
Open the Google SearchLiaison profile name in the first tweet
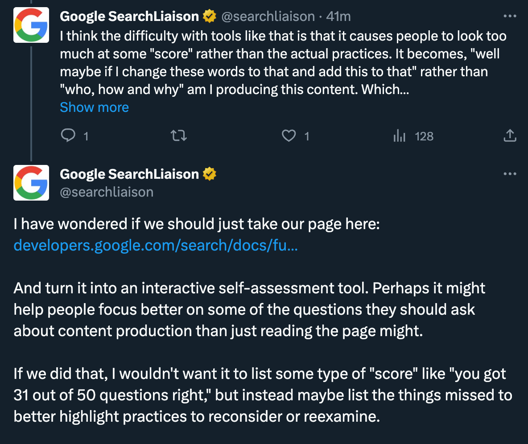click(129, 16)
